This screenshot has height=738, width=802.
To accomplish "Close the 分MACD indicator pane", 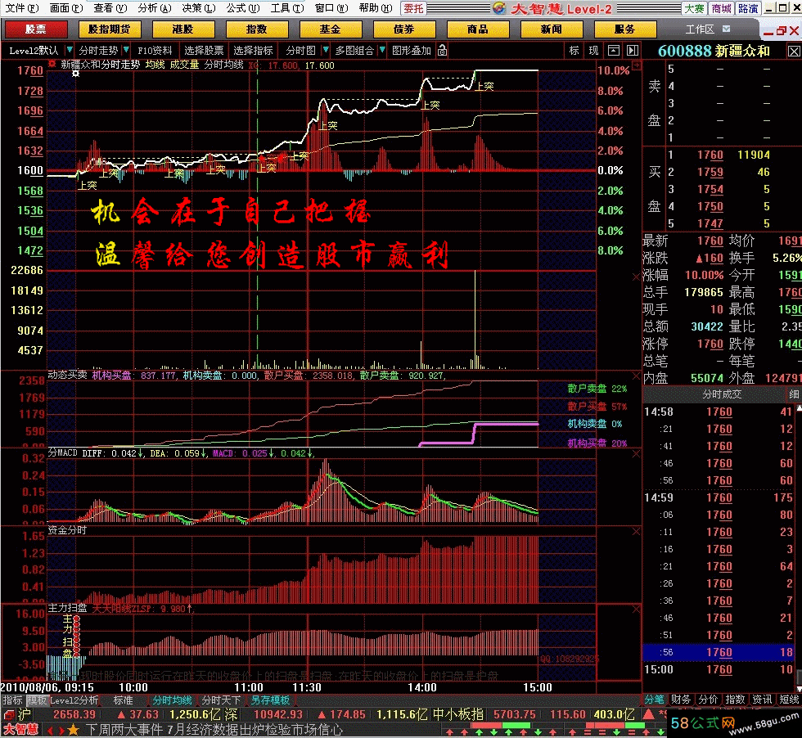I will pyautogui.click(x=636, y=453).
